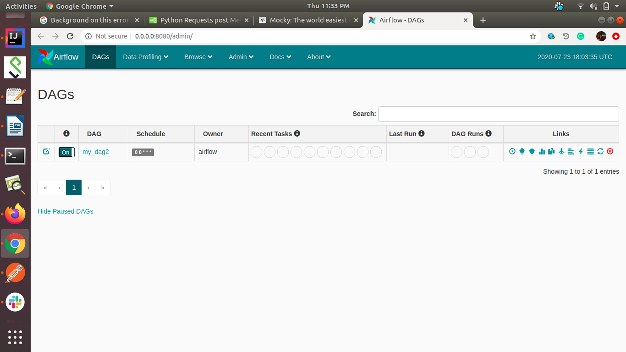Trigger the my_dag2 DAG run
This screenshot has height=352, width=626.
[512, 152]
